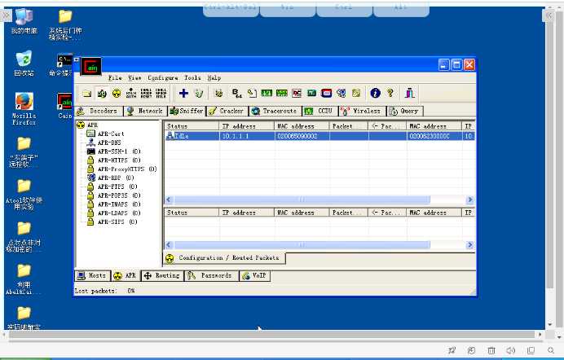564x360 pixels.
Task: Click the Mozilla Firefox desktop shortcut
Action: (24, 108)
